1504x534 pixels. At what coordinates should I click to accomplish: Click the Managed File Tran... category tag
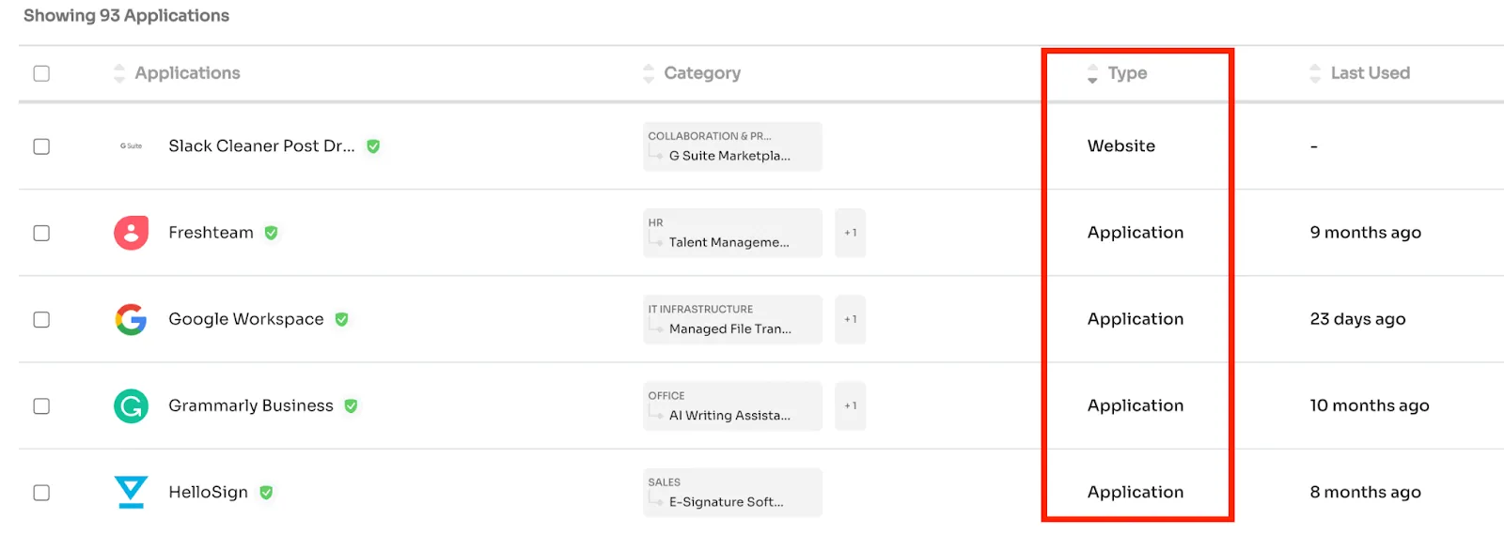732,319
